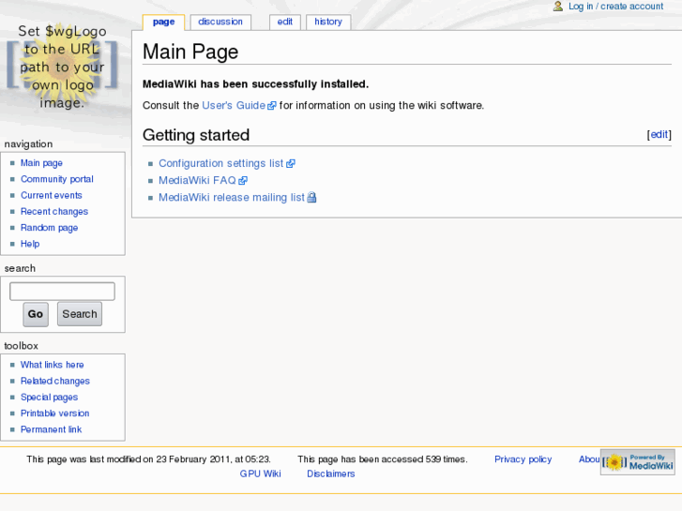Screen dimensions: 682x511
Task: Click the lock icon after release mailing list
Action: 311,198
